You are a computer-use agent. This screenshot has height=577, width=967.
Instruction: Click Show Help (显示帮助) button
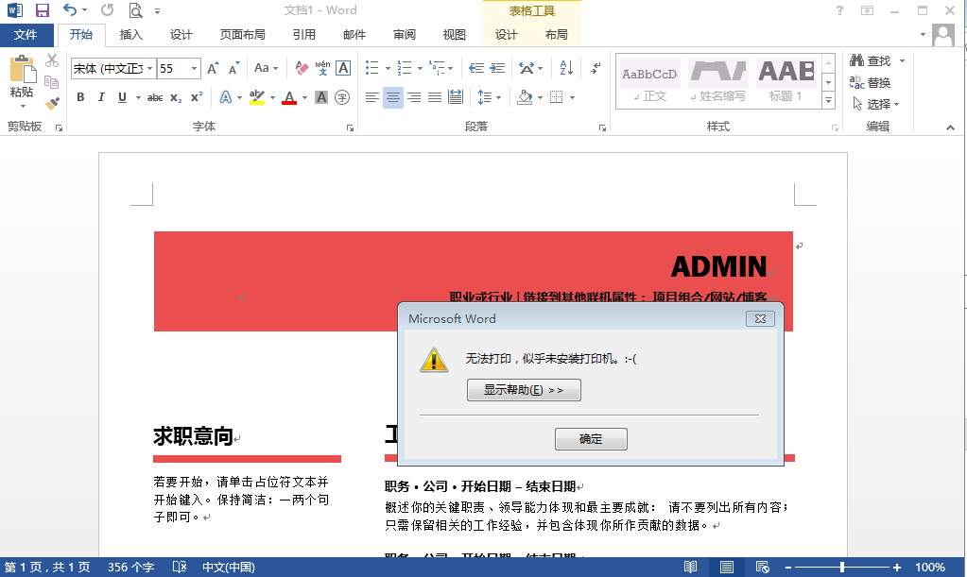click(524, 390)
